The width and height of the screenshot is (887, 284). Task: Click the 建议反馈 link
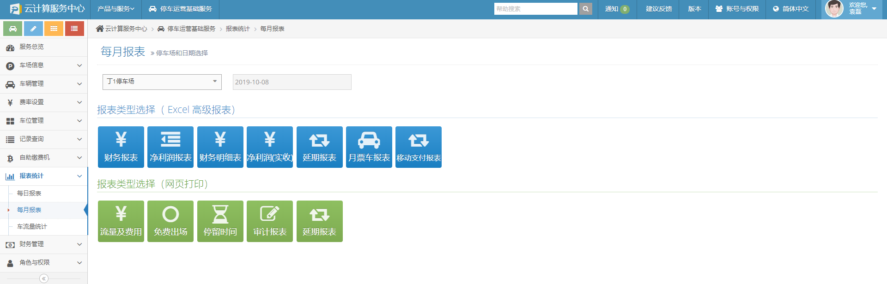coord(658,9)
